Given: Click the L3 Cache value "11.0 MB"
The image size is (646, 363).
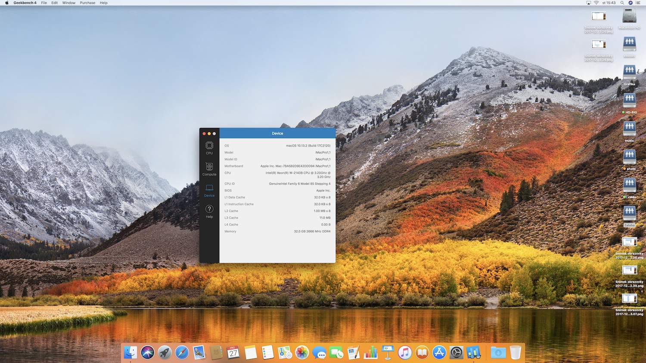Looking at the screenshot, I should [x=325, y=218].
